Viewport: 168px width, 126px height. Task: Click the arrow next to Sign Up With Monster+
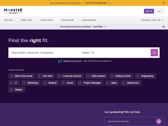109,3
